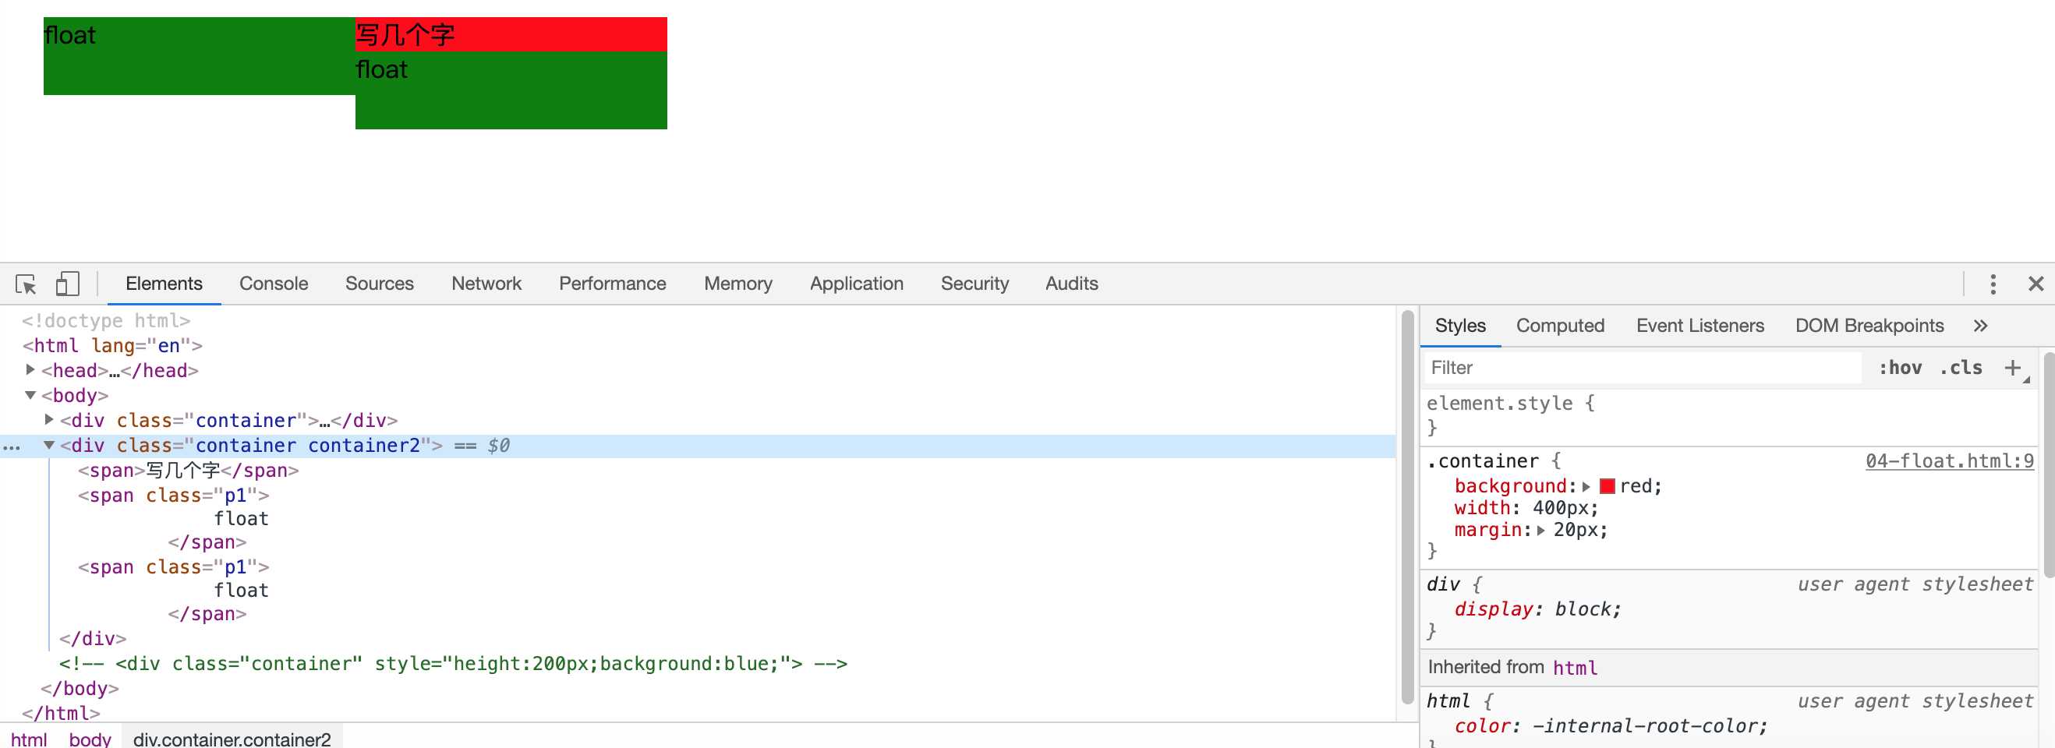Switch to the Elements tab

click(164, 284)
